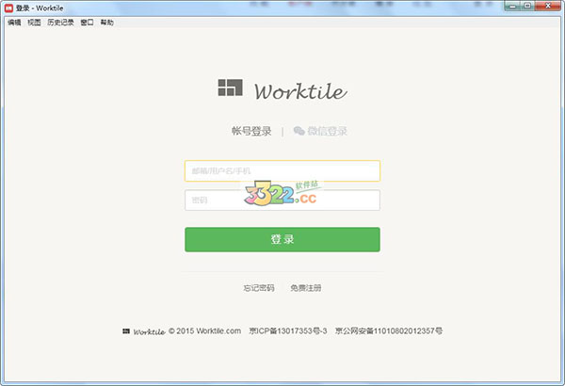Click the Worktile wordmark heading

click(300, 91)
